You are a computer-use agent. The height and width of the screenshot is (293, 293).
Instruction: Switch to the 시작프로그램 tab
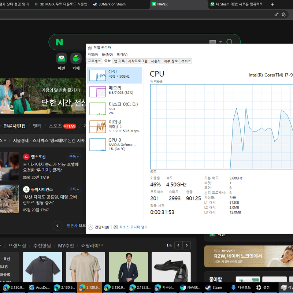click(x=138, y=61)
